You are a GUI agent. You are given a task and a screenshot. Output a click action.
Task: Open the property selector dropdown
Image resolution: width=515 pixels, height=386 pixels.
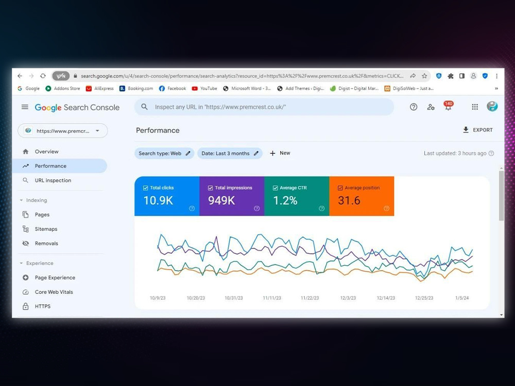coord(62,131)
